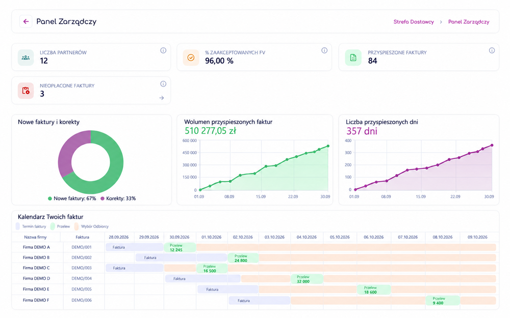The height and width of the screenshot is (318, 510).
Task: Click the 510 277,05 zł volume total
Action: (211, 131)
